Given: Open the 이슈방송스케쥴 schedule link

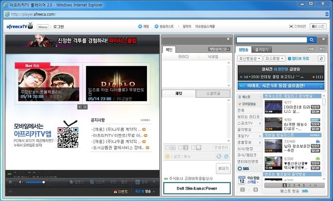Looking at the screenshot, I should tap(205, 27).
